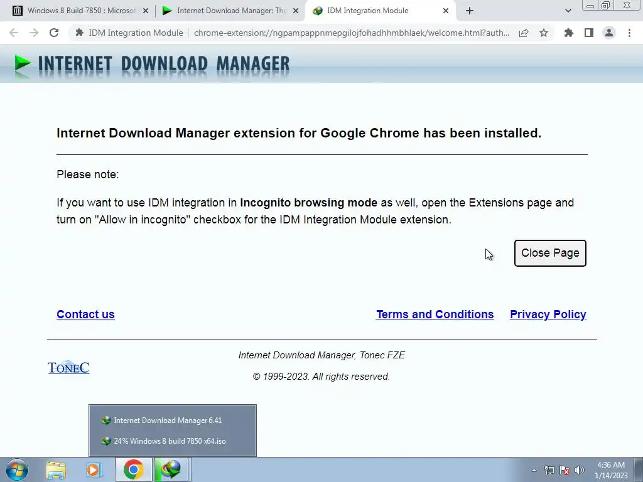
Task: Reload the current page
Action: (54, 33)
